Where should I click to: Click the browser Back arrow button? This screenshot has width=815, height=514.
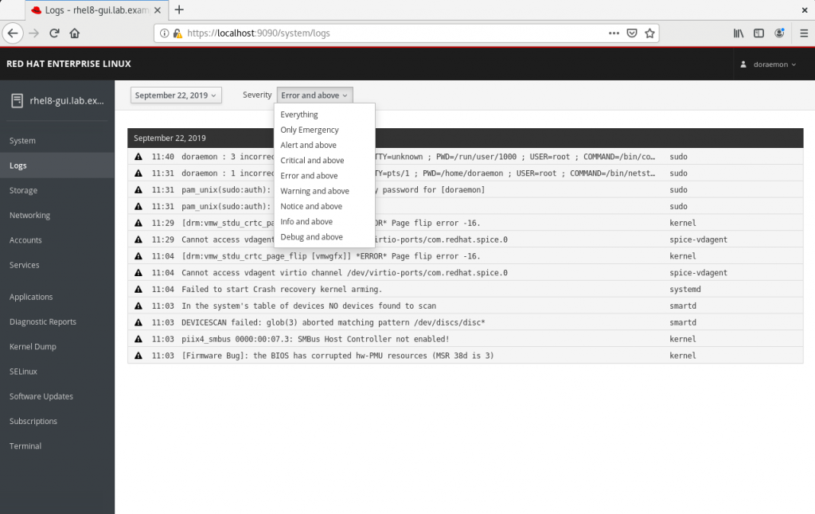pyautogui.click(x=13, y=33)
